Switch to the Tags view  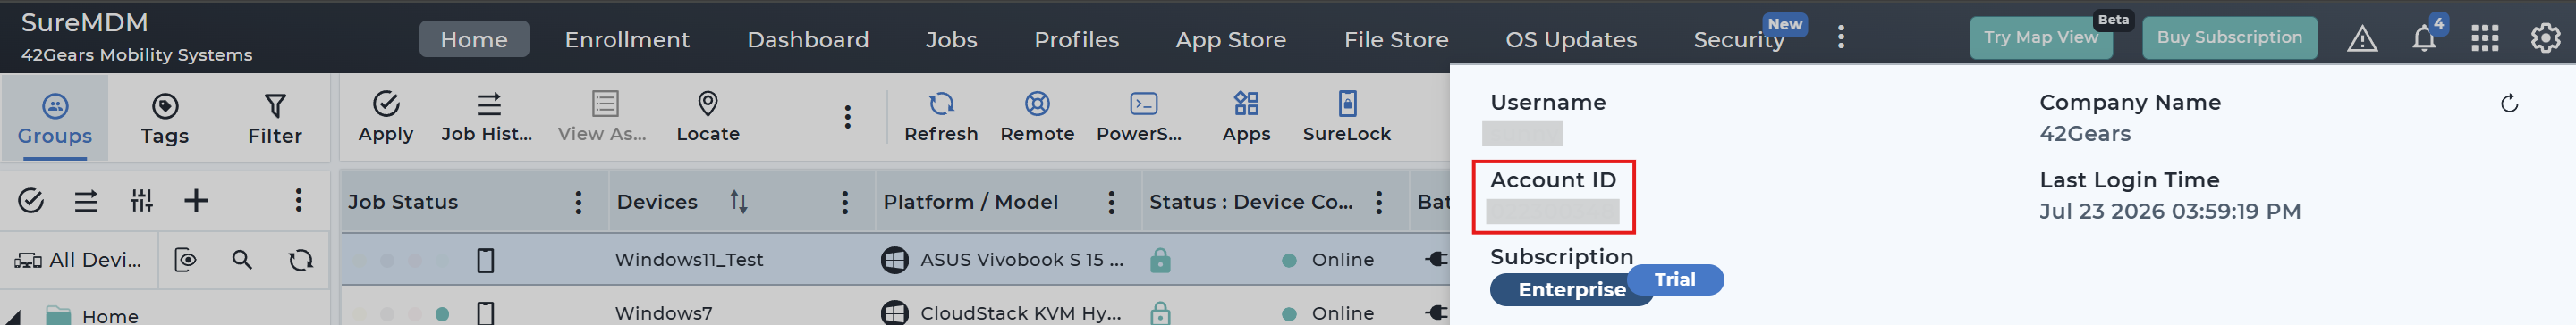pos(165,119)
